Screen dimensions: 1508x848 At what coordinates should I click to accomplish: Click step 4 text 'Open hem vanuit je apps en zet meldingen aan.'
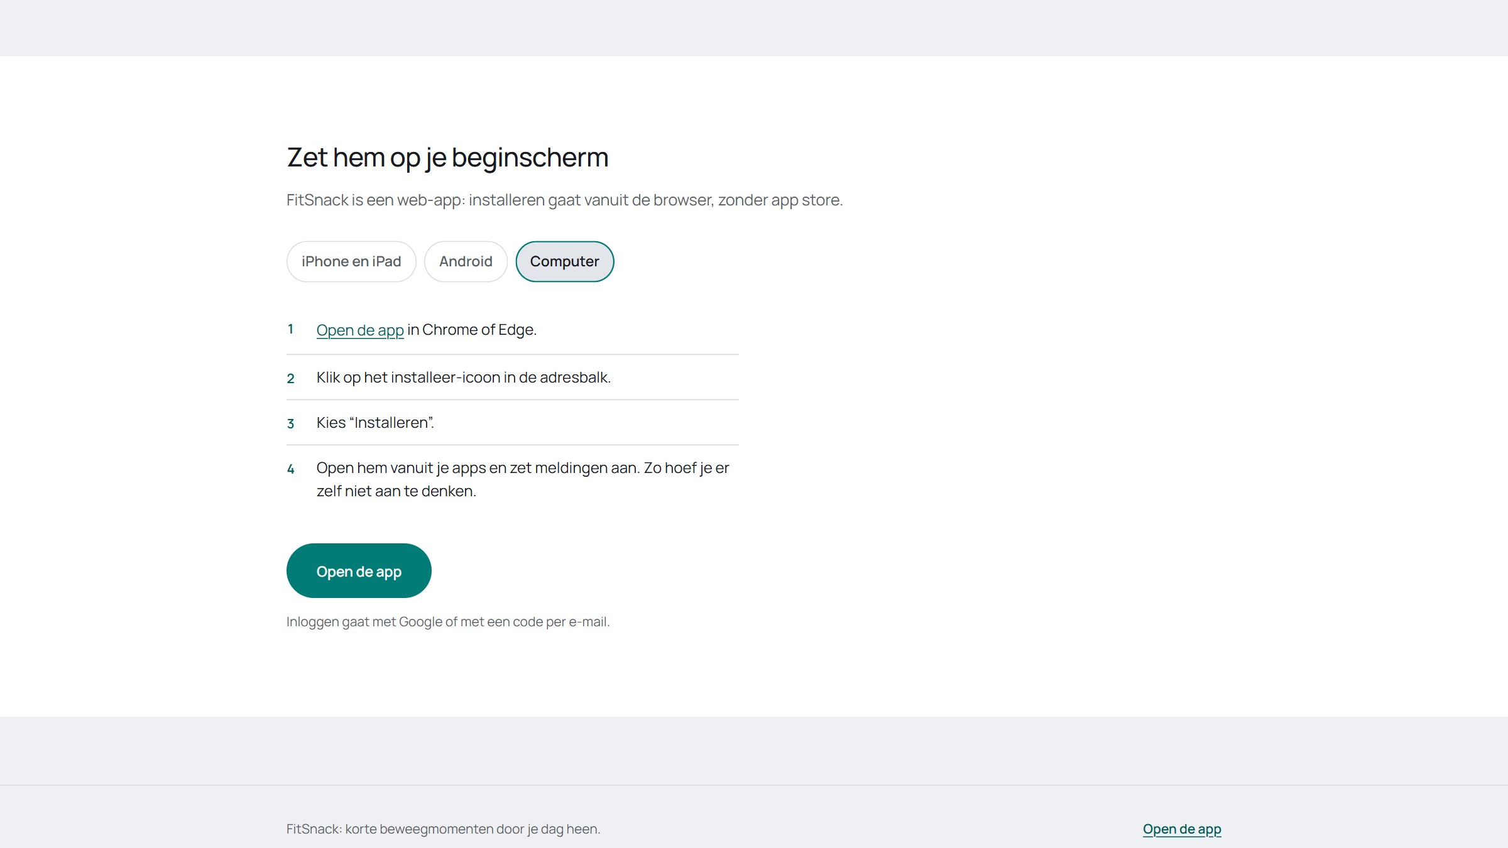[478, 468]
